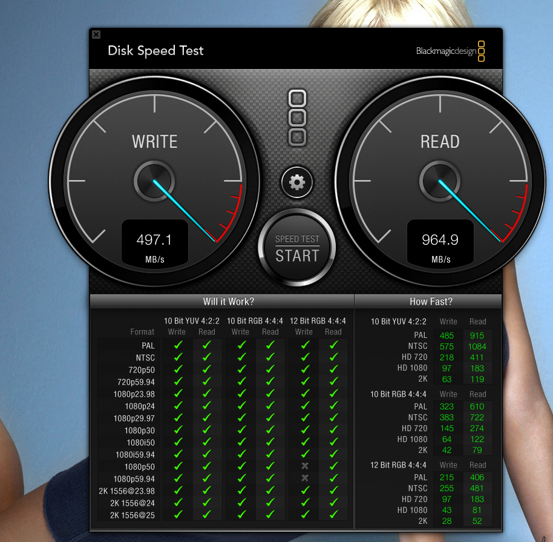Open settings with the gear icon
The width and height of the screenshot is (553, 542).
click(297, 182)
